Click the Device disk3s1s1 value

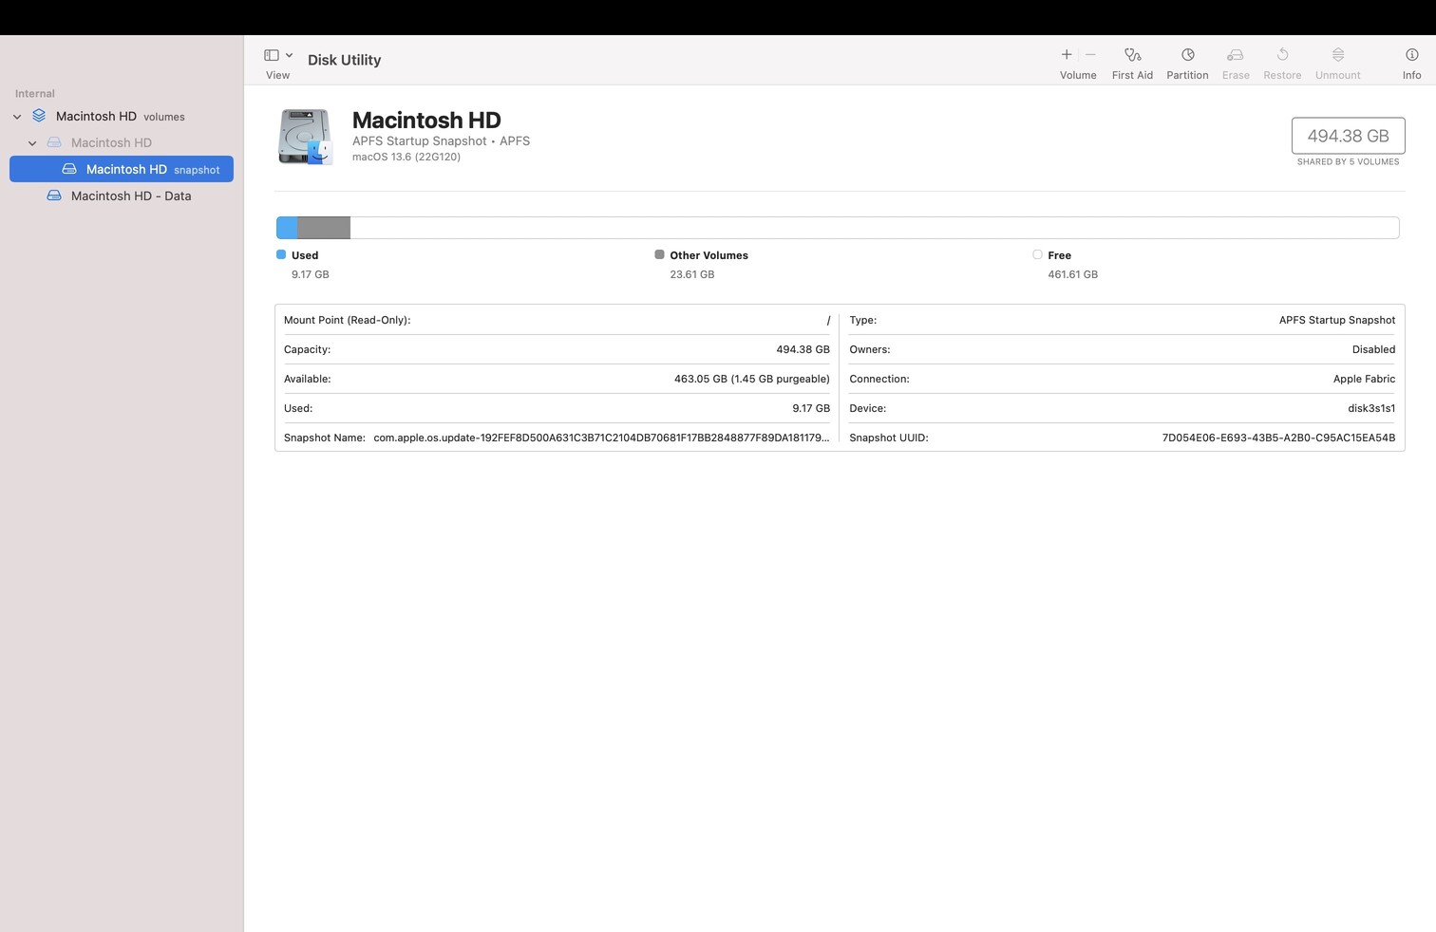point(1371,408)
